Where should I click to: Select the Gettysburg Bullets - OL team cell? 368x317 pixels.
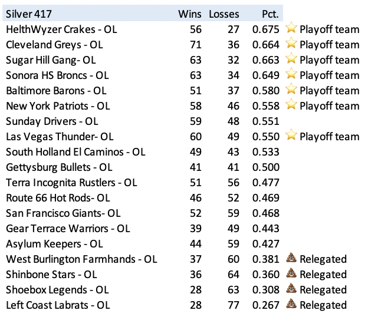tap(58, 167)
